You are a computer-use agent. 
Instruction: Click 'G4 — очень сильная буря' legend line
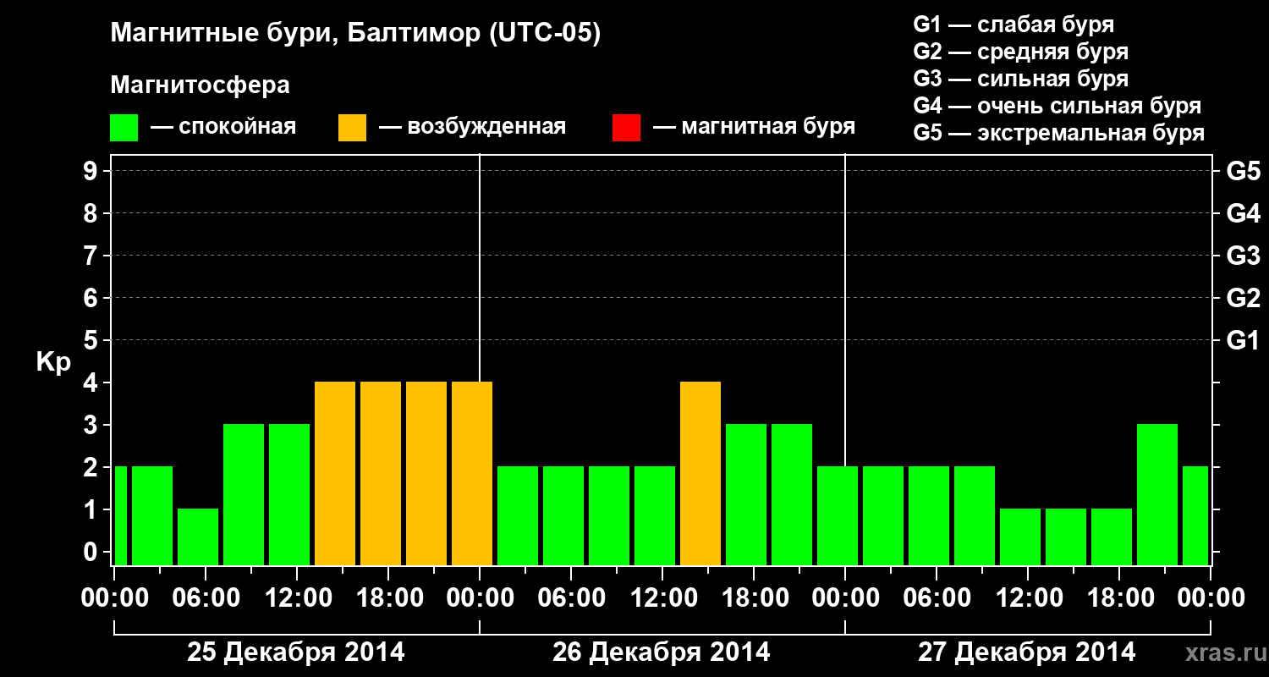pos(1057,106)
